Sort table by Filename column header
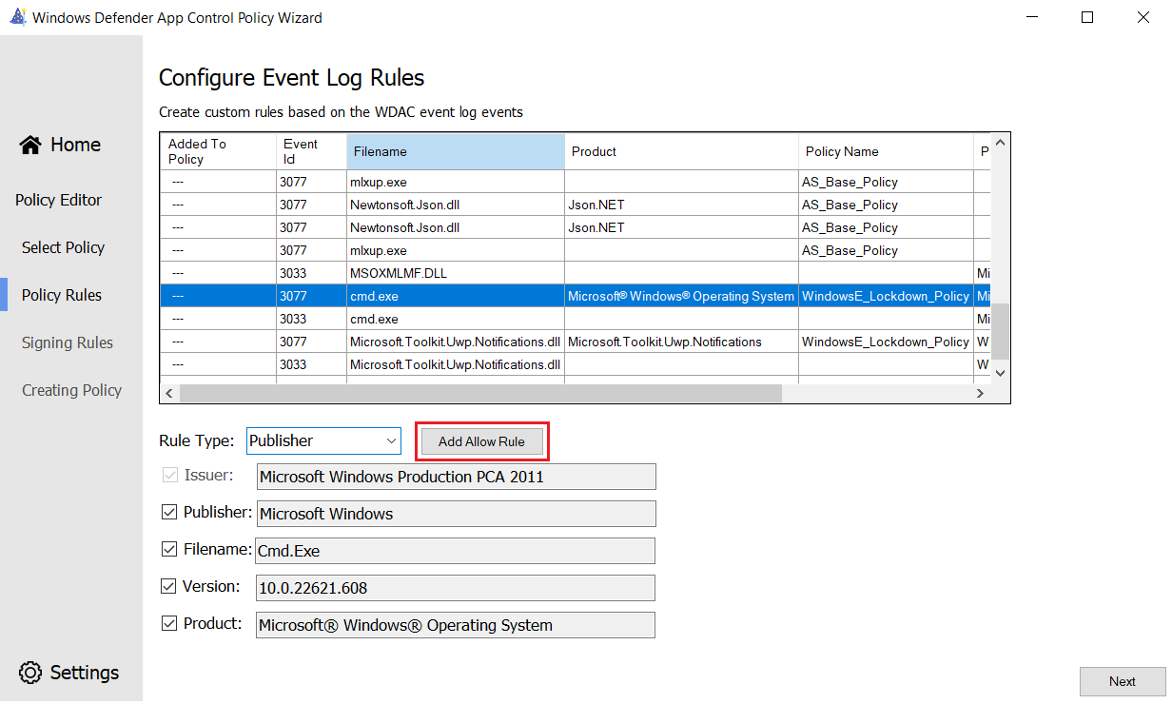1172x704 pixels. pyautogui.click(x=456, y=152)
